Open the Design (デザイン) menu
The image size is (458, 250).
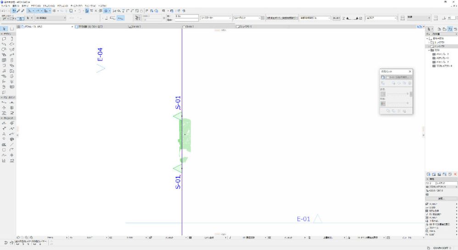coord(36,6)
